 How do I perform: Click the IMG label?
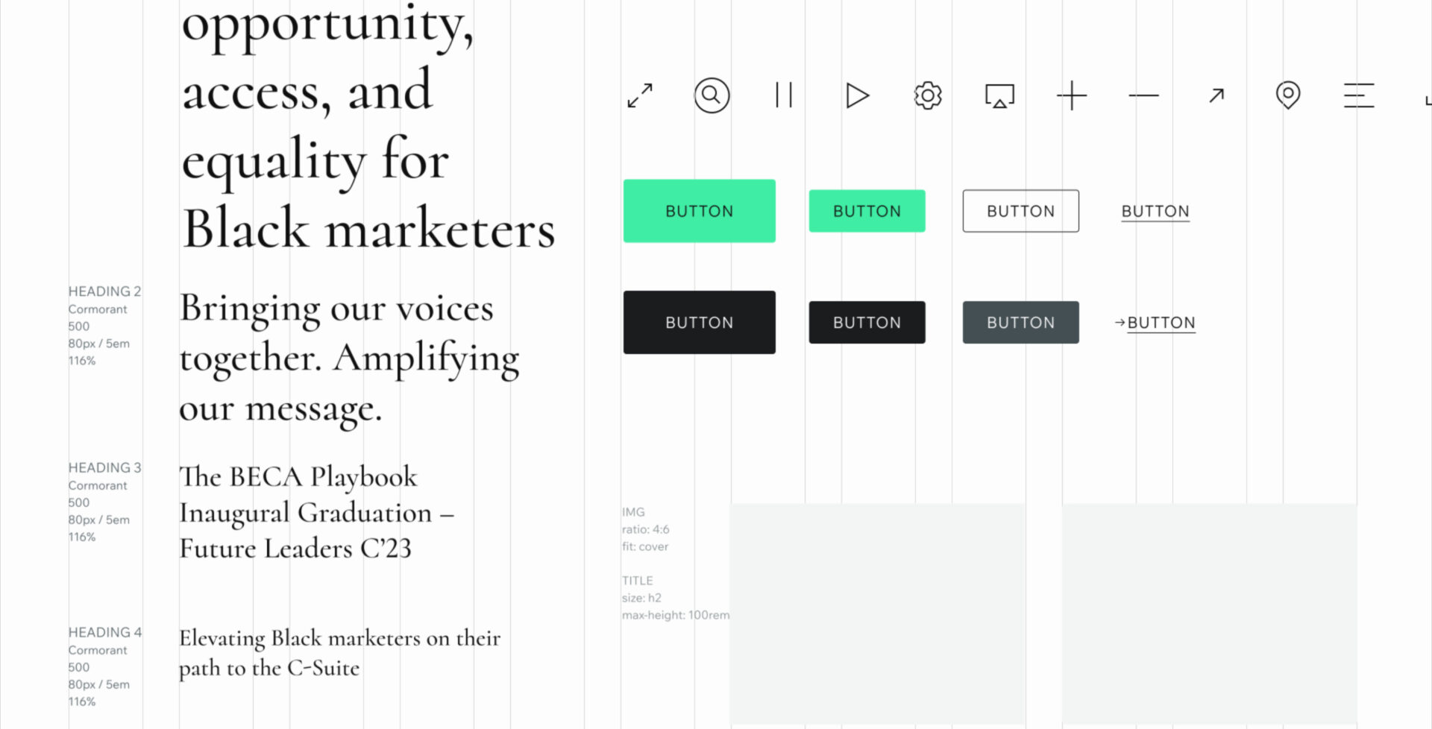point(633,512)
